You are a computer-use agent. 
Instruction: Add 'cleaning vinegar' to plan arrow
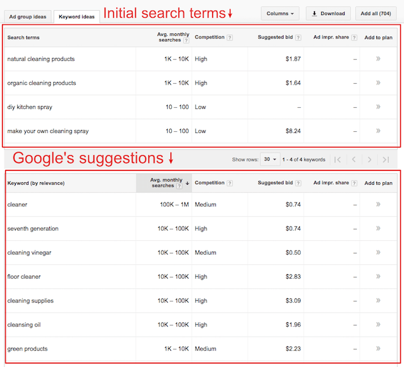378,252
